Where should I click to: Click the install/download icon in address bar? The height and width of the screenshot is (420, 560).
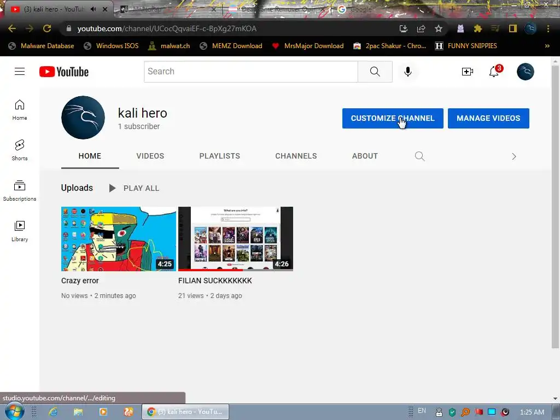coord(403,28)
